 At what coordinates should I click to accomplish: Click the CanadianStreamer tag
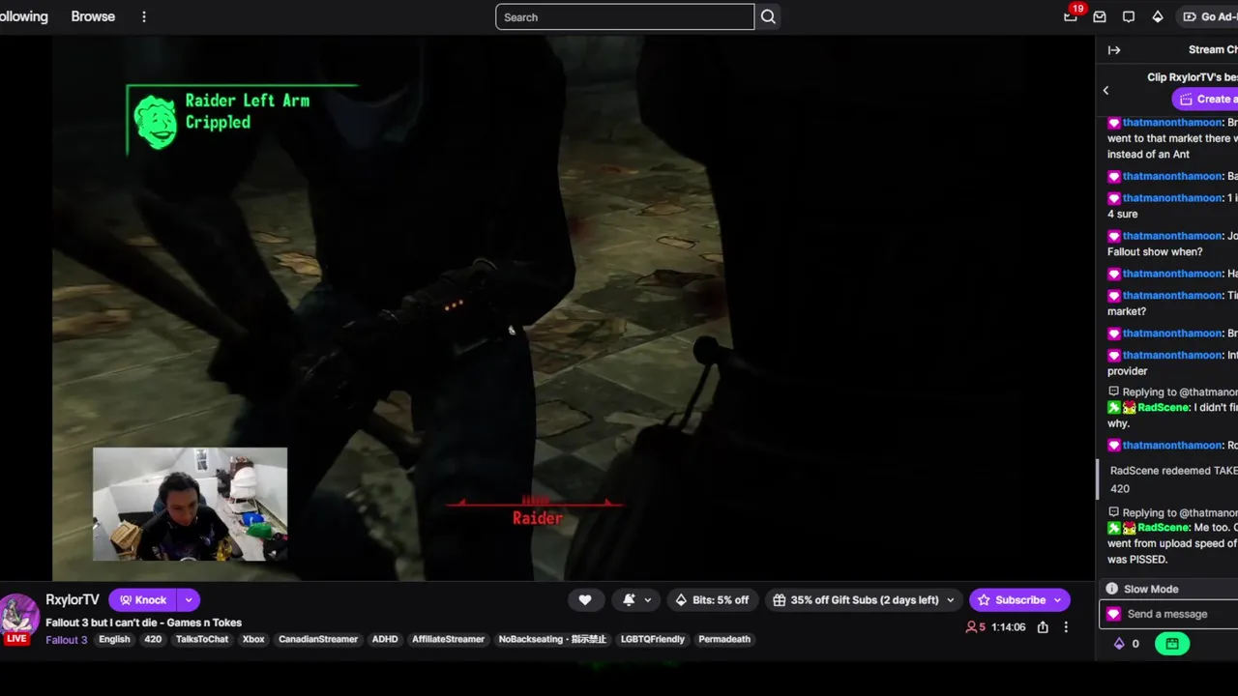318,639
